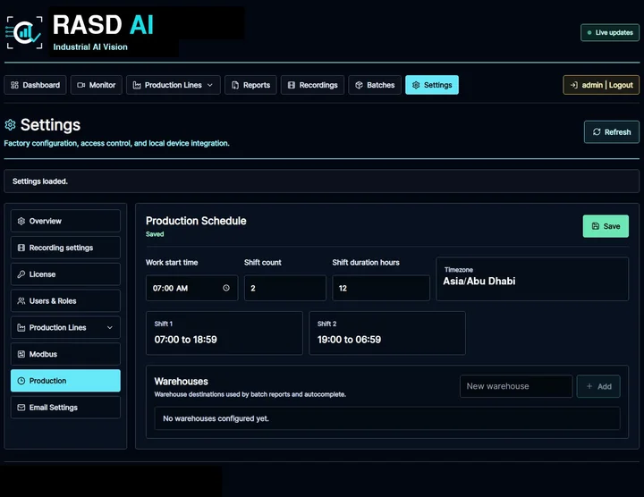Click the admin username link
Viewport: 644px width, 497px height.
tap(592, 85)
